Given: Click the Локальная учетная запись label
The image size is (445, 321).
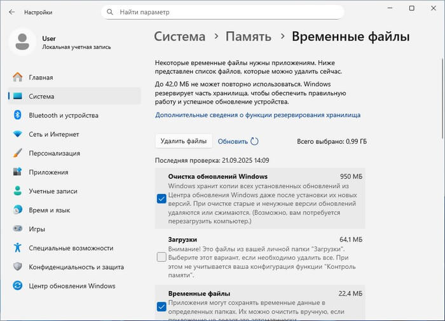Looking at the screenshot, I should pos(76,47).
